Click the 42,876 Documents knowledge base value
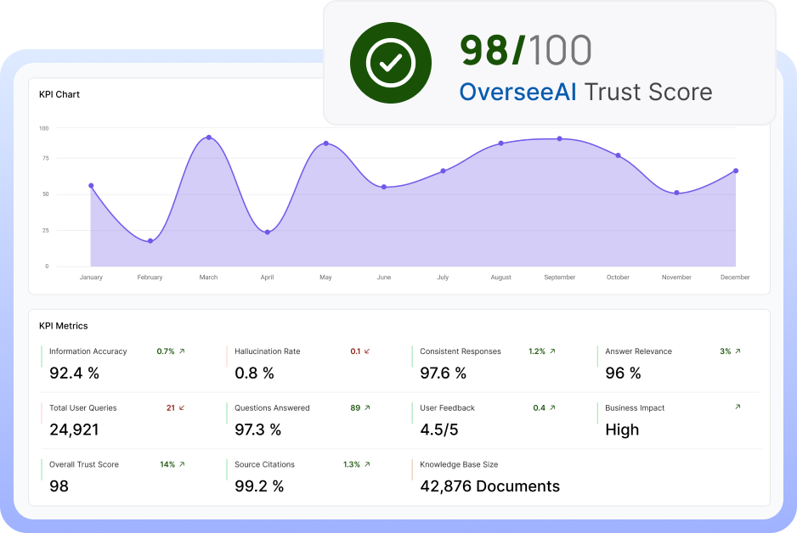This screenshot has width=797, height=533. point(489,486)
